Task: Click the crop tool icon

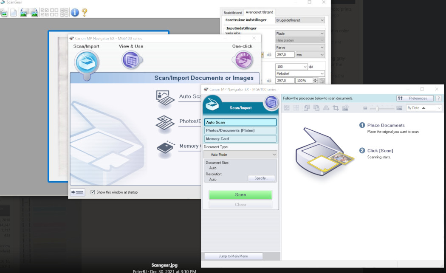Action: tap(336, 108)
